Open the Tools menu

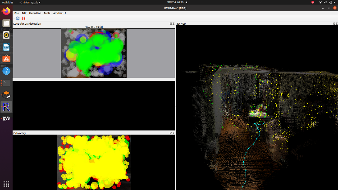pos(47,13)
